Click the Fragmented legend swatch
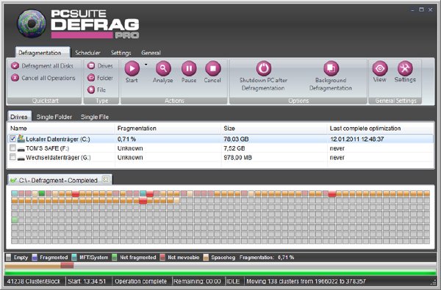 (x=35, y=257)
